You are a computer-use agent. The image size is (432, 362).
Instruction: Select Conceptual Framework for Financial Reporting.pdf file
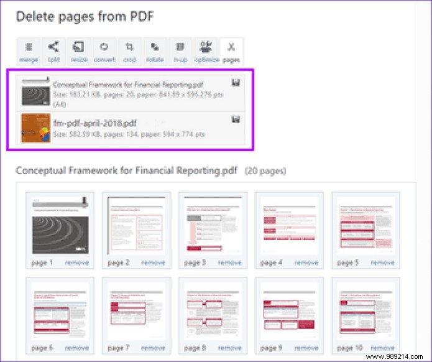(x=130, y=92)
